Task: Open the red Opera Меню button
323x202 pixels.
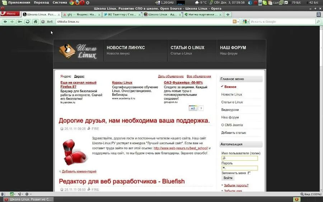Action: pyautogui.click(x=10, y=14)
